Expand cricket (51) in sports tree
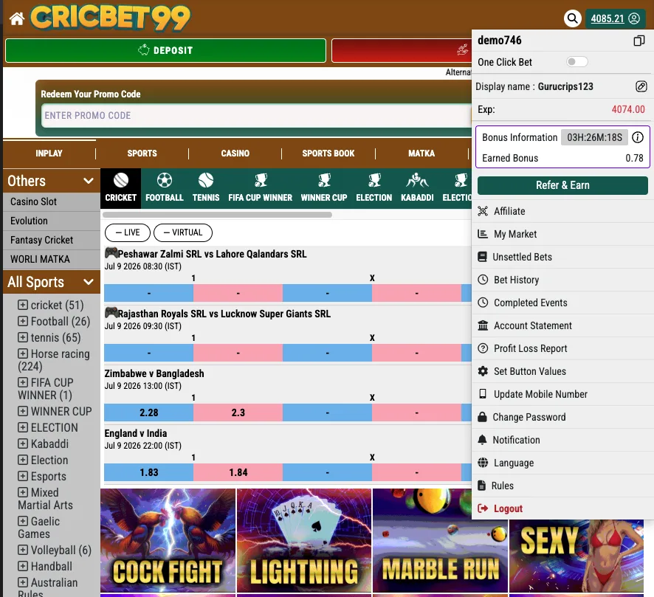This screenshot has height=597, width=654. [x=23, y=305]
